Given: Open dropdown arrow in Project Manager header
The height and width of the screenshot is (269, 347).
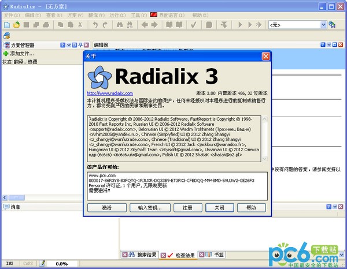Looking at the screenshot, I should (x=69, y=45).
